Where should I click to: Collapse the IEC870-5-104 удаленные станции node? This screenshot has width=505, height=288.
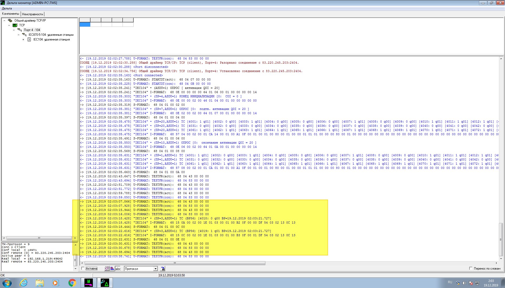pos(18,35)
